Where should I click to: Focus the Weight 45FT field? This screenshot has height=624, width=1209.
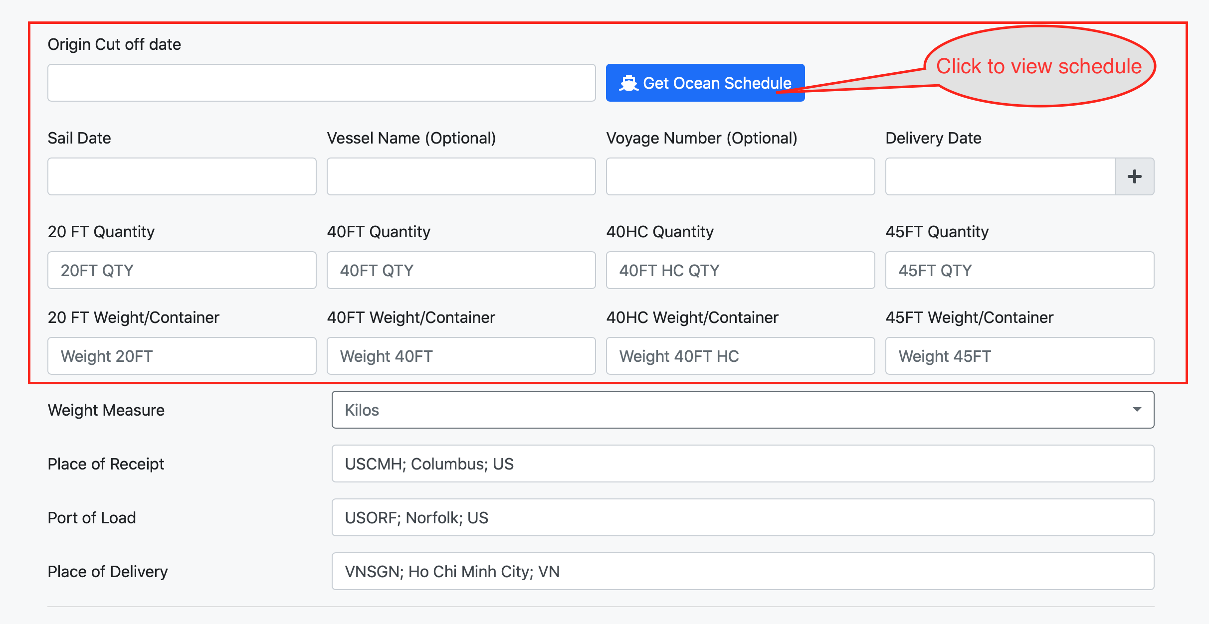pos(1019,356)
